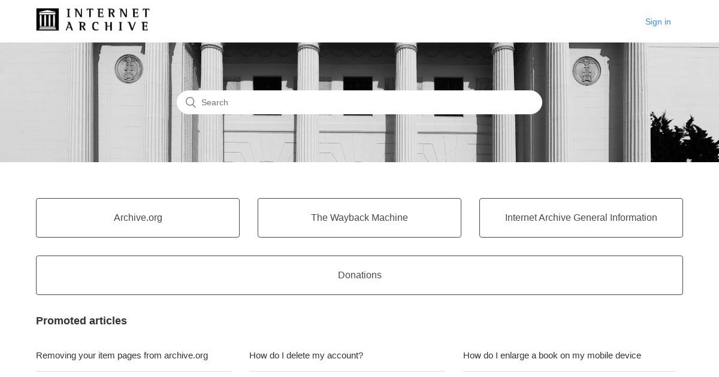This screenshot has width=719, height=377.
Task: Click the dark tree foliage in the banner
Action: click(x=684, y=138)
